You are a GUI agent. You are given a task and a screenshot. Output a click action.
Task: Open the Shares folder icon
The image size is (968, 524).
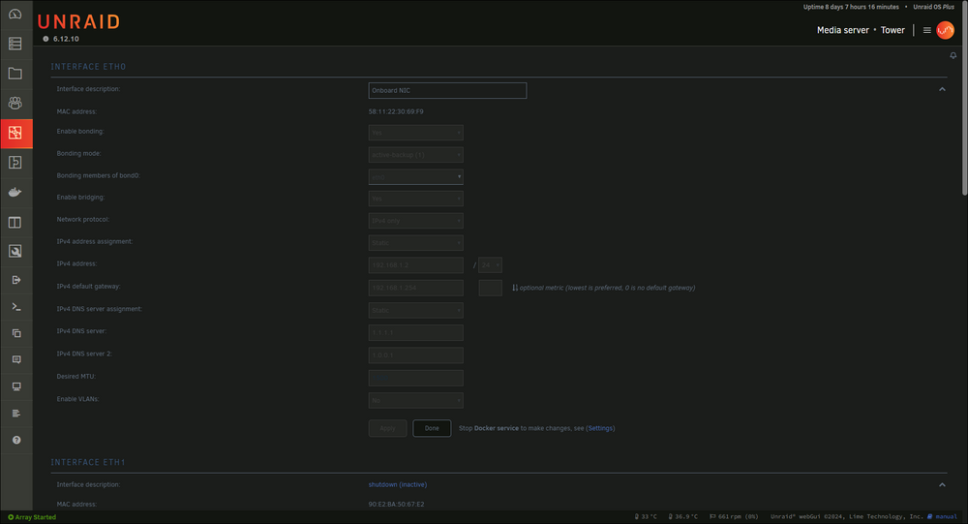(x=15, y=73)
